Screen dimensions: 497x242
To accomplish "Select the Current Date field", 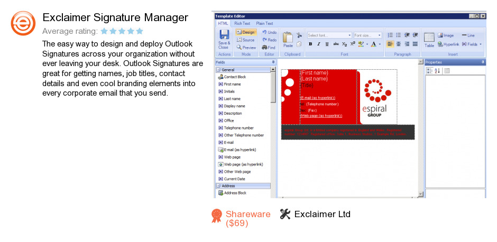I will coord(232,179).
